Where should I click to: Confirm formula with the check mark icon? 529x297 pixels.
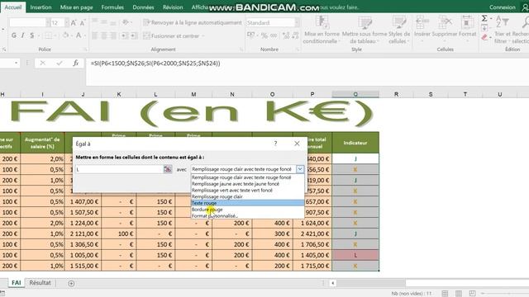point(60,63)
